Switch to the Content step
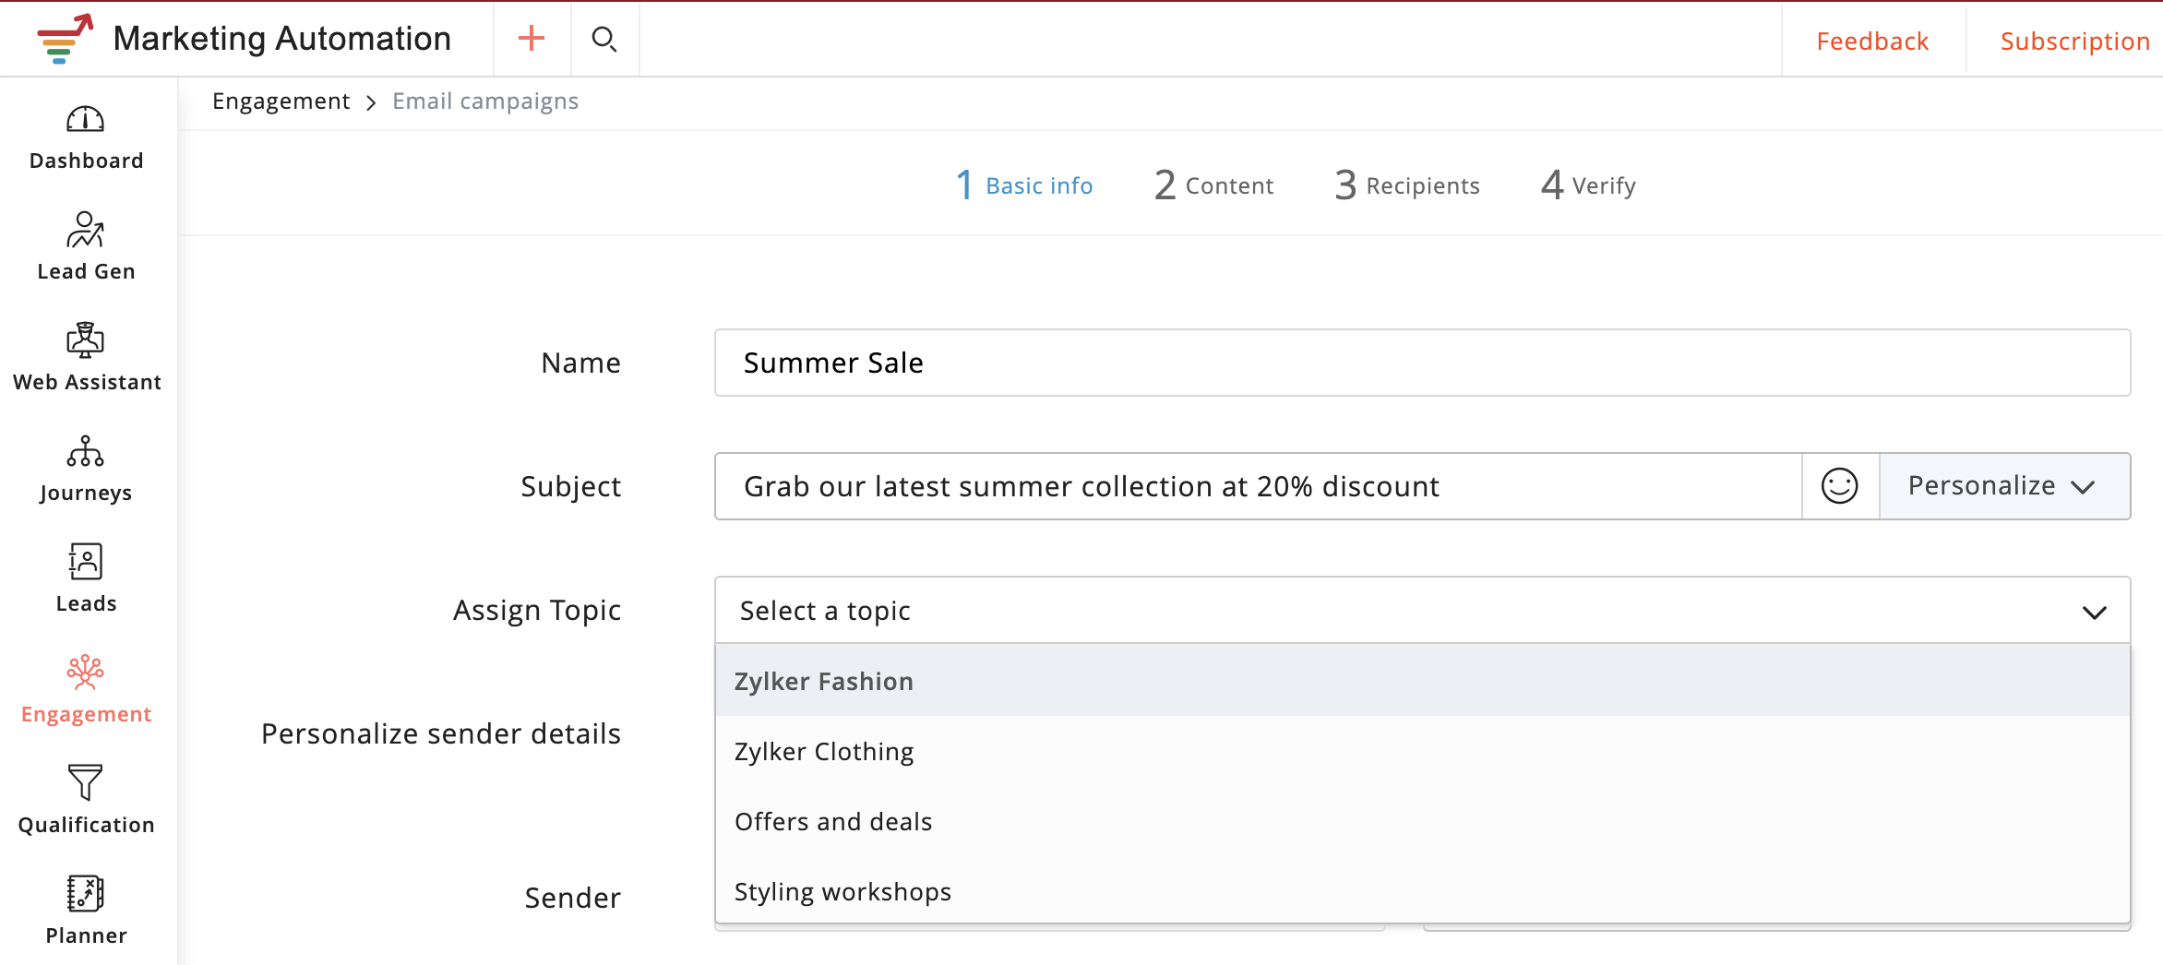The height and width of the screenshot is (965, 2163). [1213, 185]
